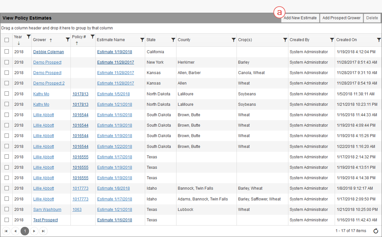
Task: Open Estimate 1/21/2018 for Sam Washburn
Action: tap(115, 210)
